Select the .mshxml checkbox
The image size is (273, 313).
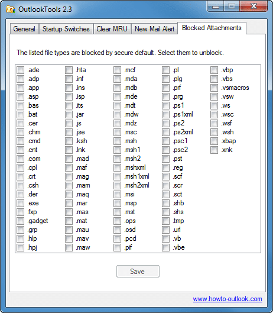coord(117,167)
